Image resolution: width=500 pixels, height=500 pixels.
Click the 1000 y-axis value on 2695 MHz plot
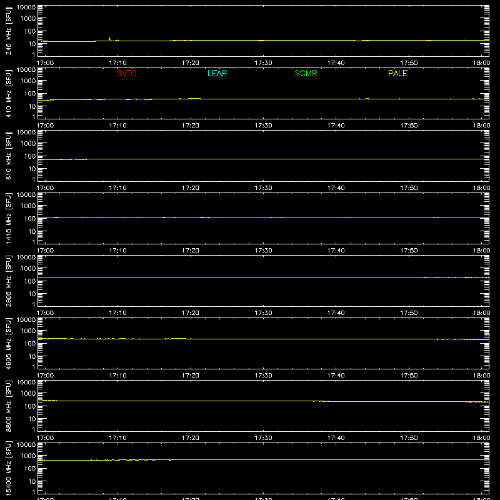(28, 269)
